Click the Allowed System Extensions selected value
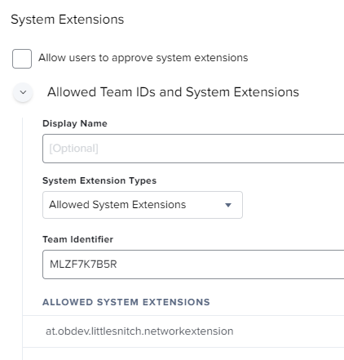The image size is (344, 360). 117,205
